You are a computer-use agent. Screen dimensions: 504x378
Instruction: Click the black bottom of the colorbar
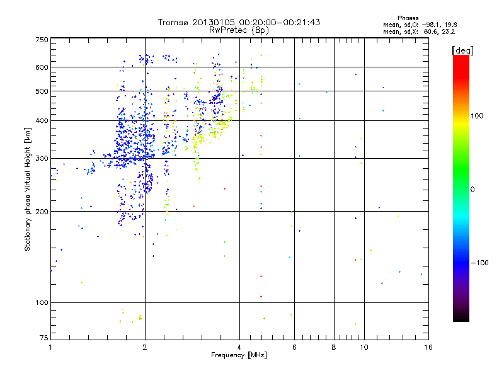[461, 318]
